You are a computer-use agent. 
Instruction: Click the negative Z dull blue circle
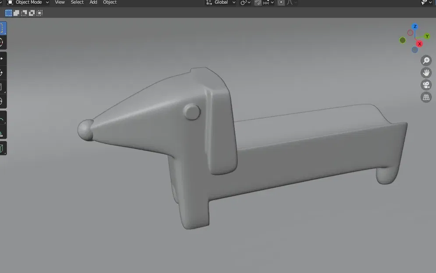tap(415, 50)
